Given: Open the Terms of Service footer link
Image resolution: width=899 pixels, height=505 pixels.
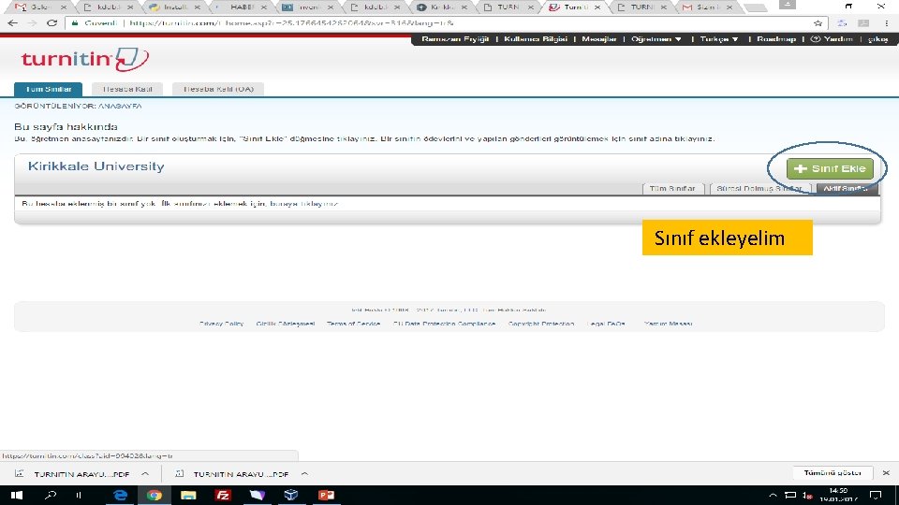Looking at the screenshot, I should (x=353, y=324).
